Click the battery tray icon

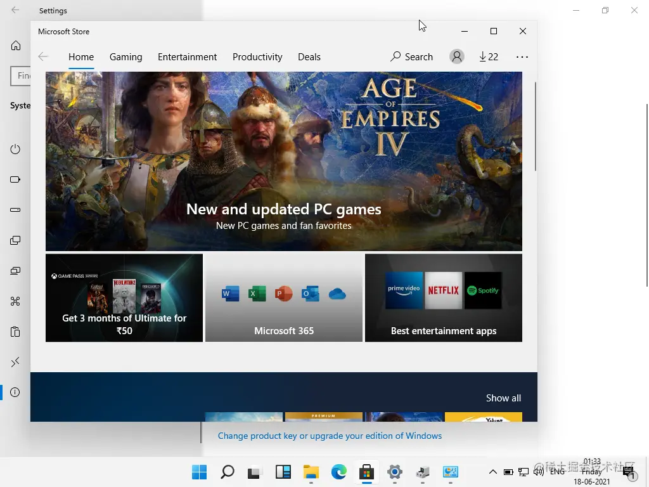[x=508, y=472]
